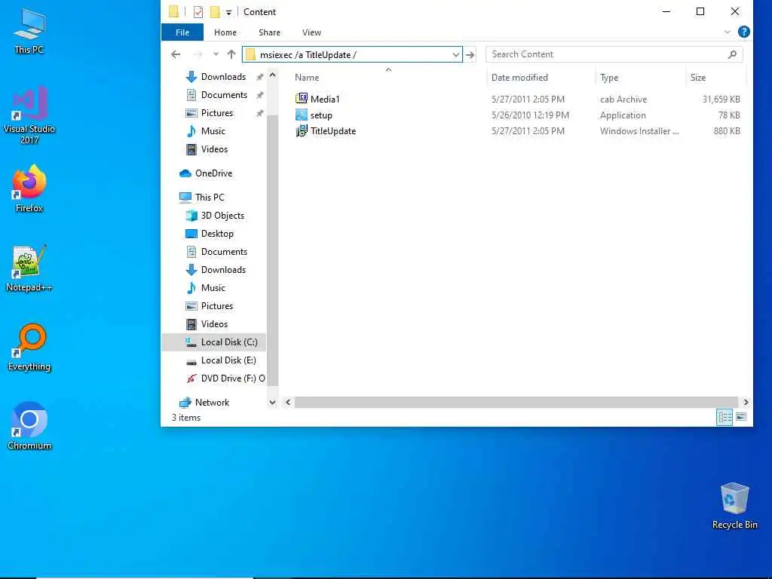This screenshot has width=772, height=579.
Task: Open recent locations dropdown arrow
Action: (216, 54)
